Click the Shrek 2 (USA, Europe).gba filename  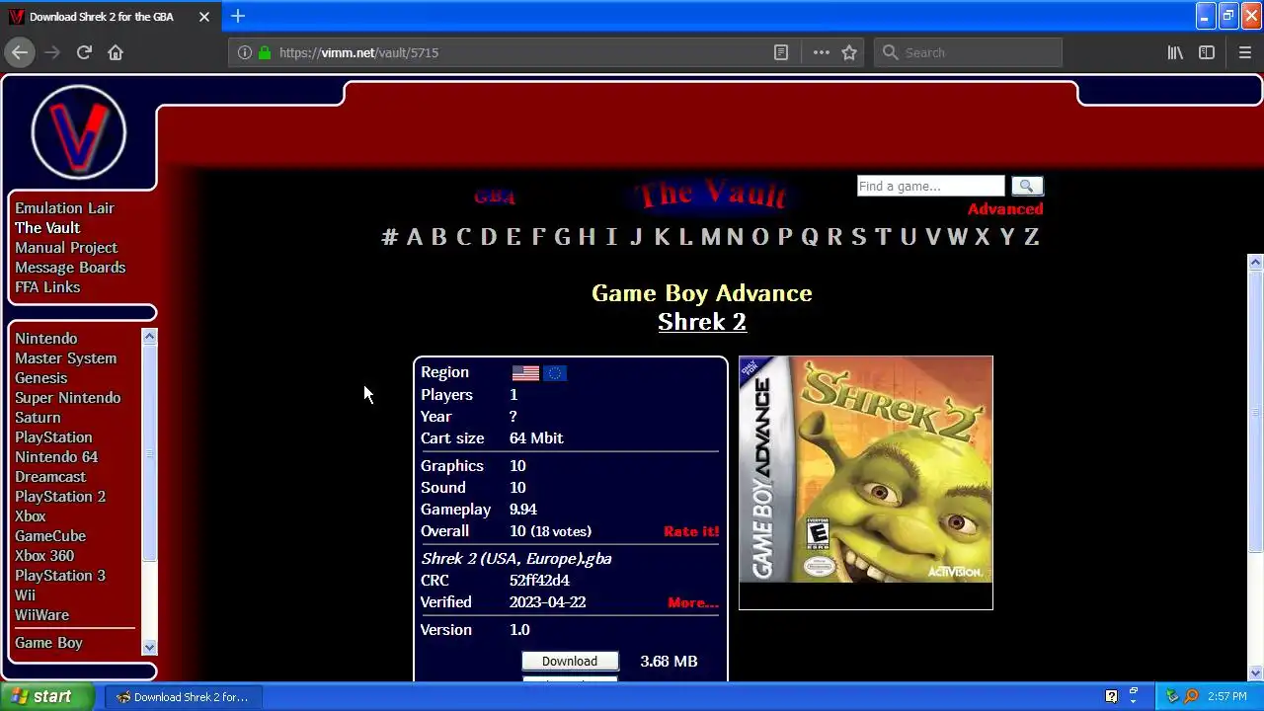tap(516, 559)
